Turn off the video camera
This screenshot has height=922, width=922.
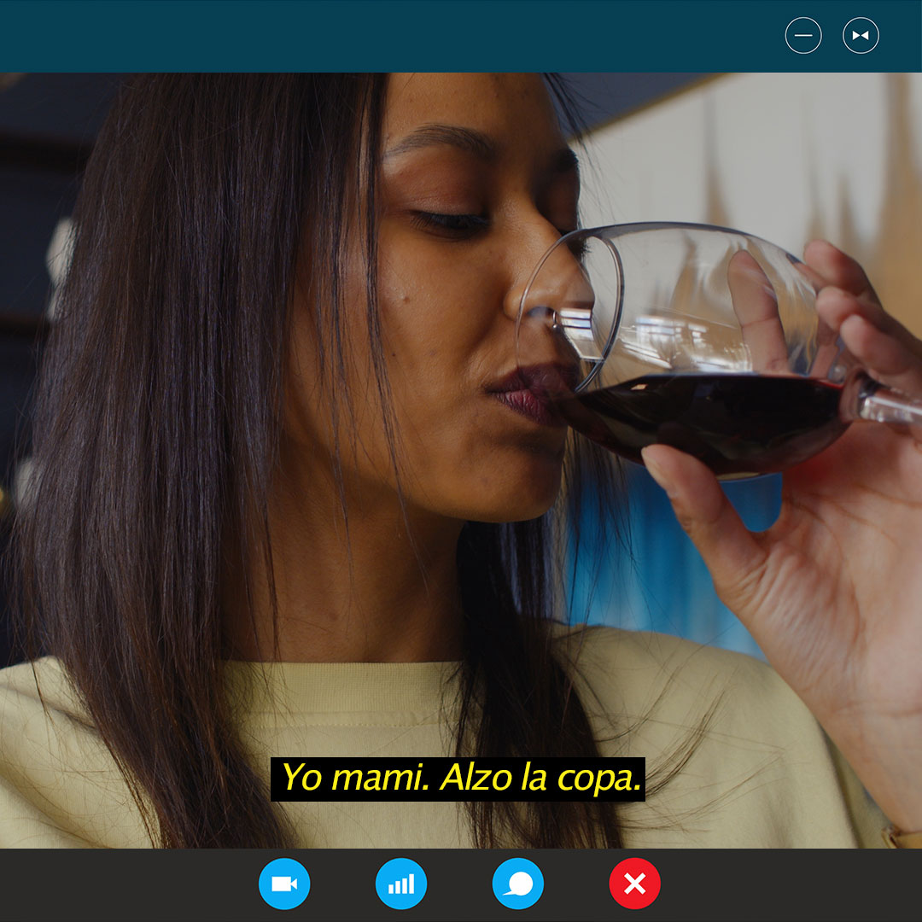pos(284,884)
